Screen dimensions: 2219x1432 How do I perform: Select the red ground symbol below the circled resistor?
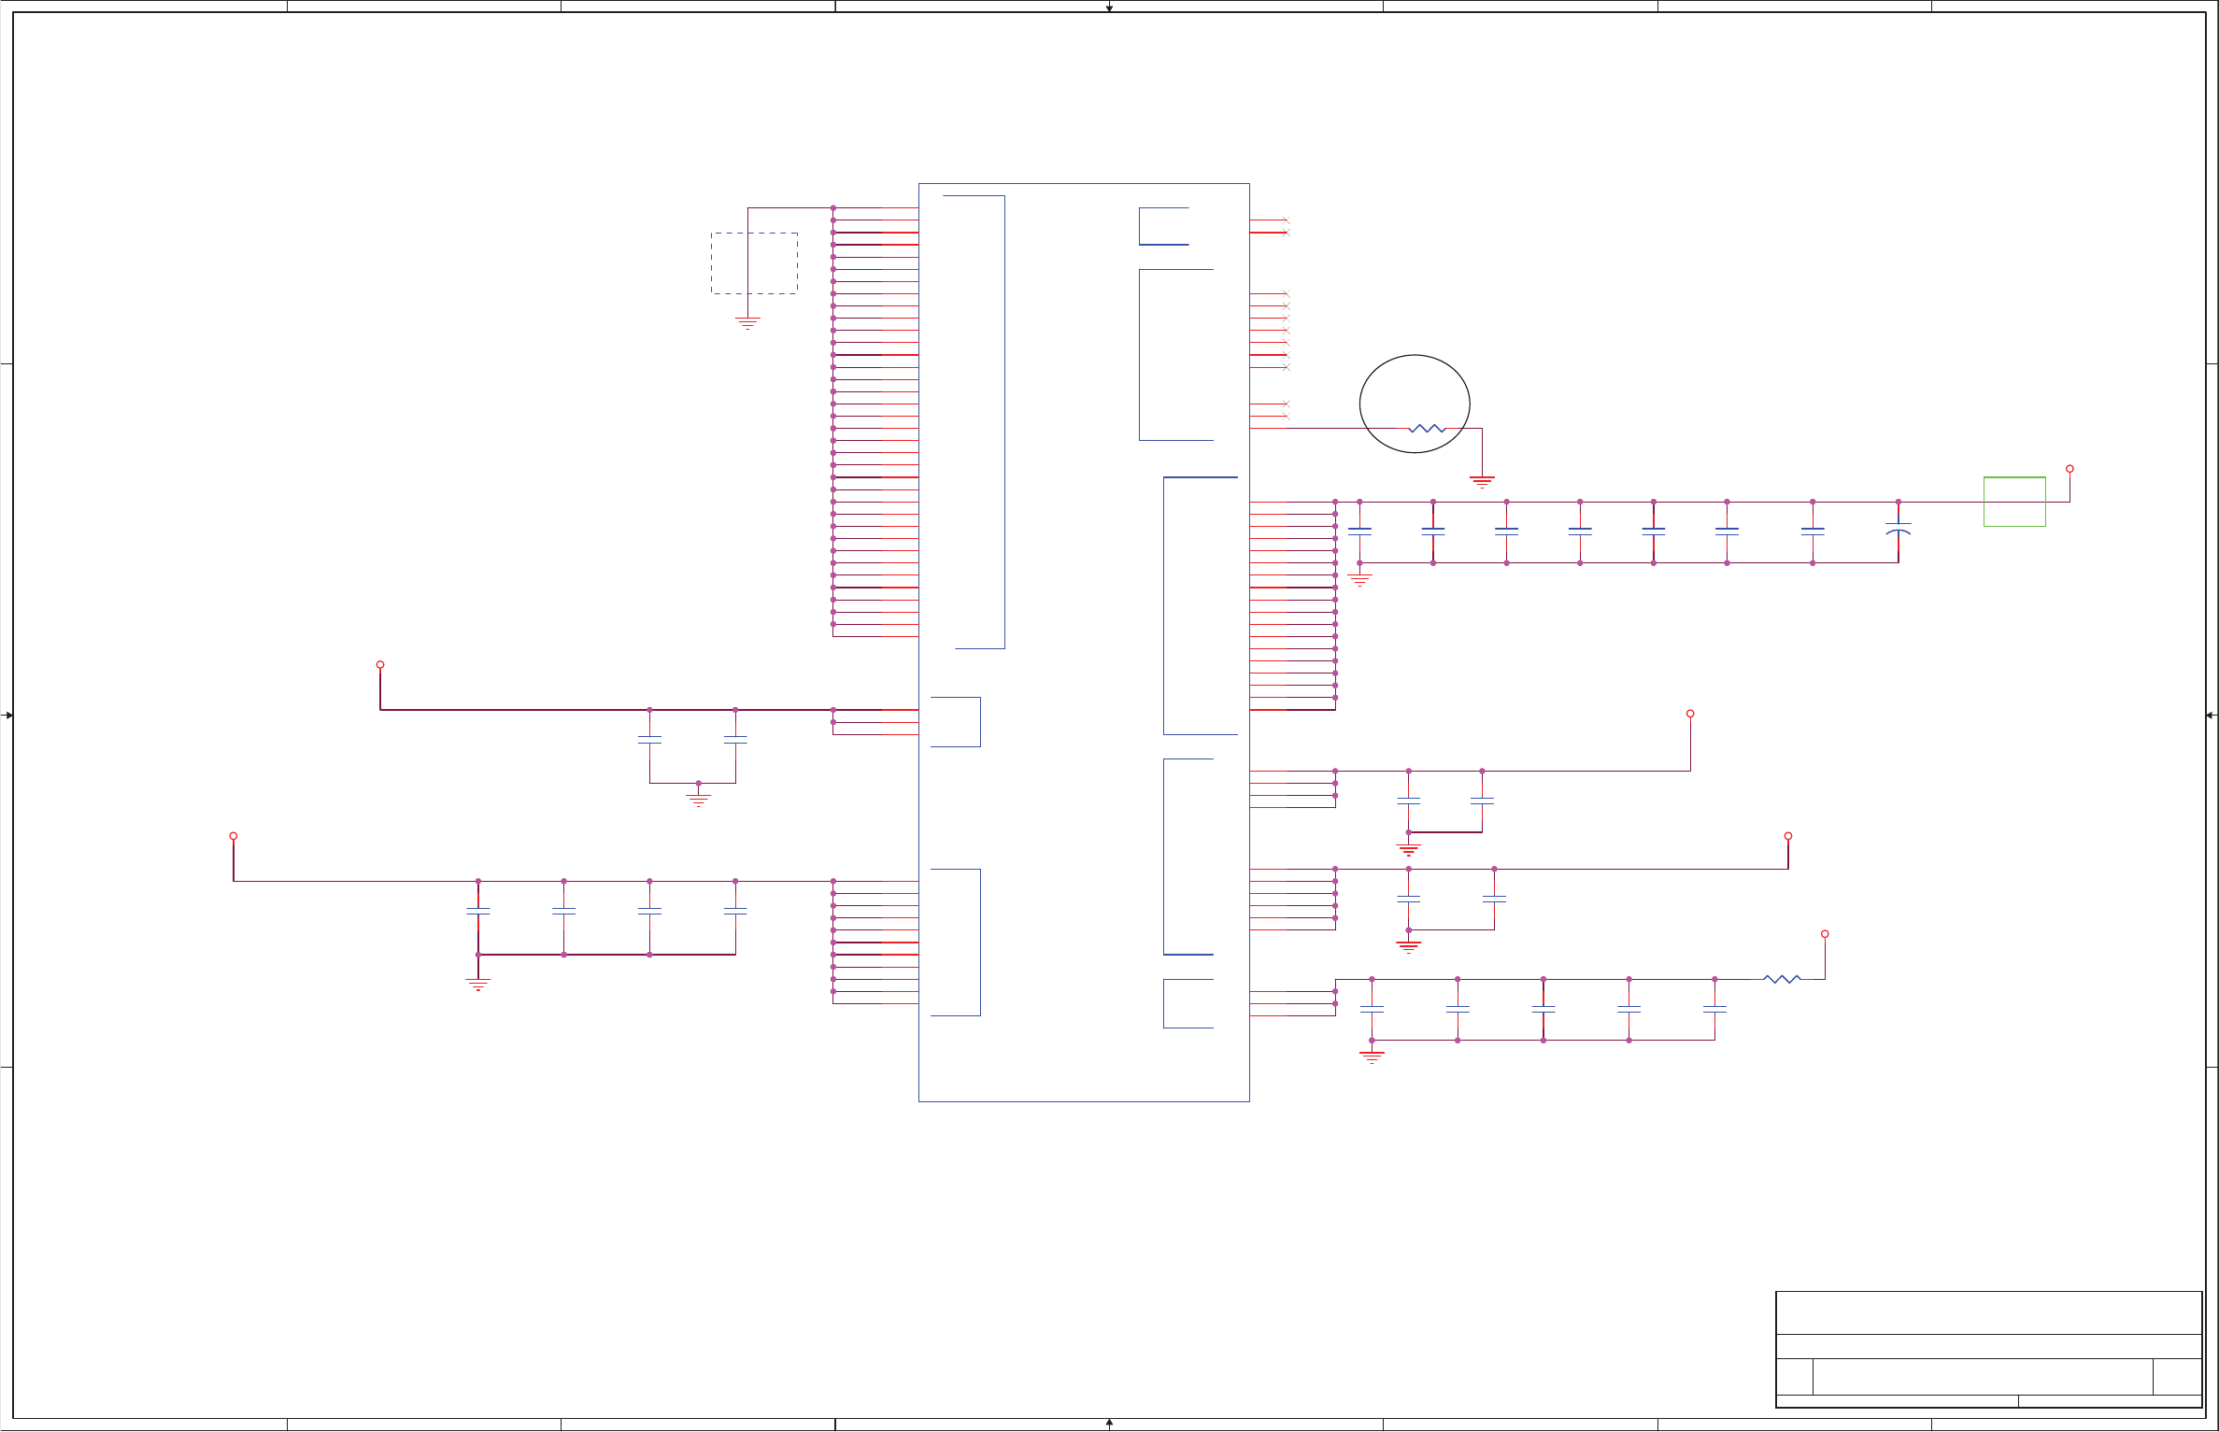1482,482
